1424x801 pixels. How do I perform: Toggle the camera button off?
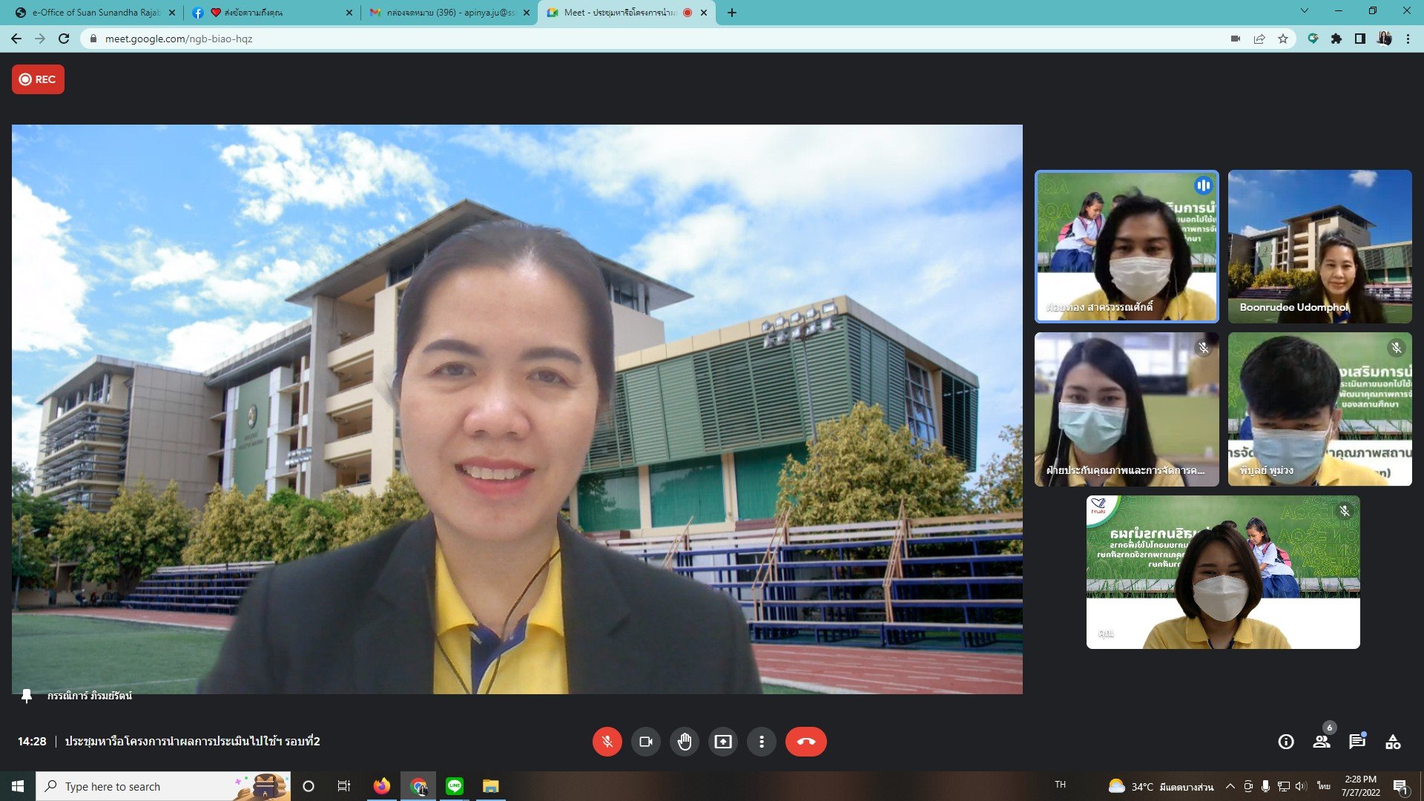(x=645, y=742)
